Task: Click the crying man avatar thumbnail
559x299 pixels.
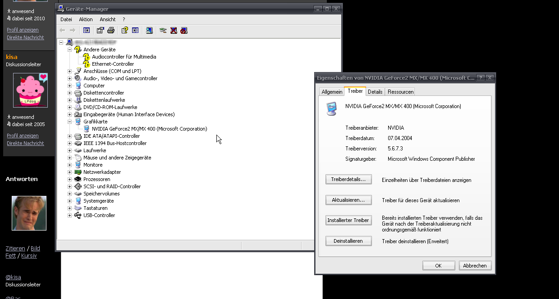Action: tap(29, 213)
